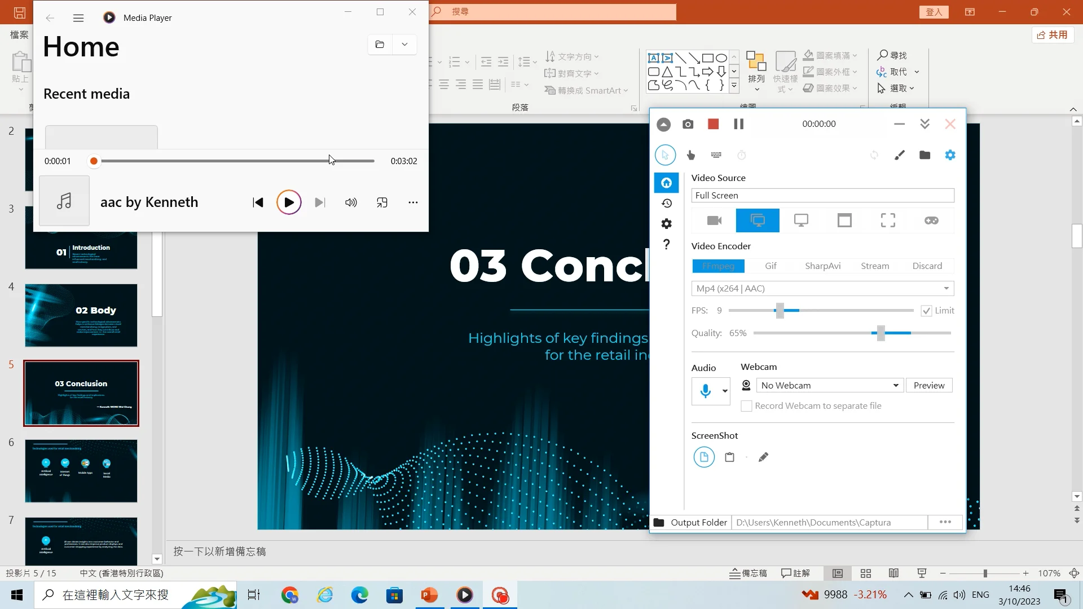The image size is (1083, 609).
Task: Click the webcam Preview button
Action: 928,386
